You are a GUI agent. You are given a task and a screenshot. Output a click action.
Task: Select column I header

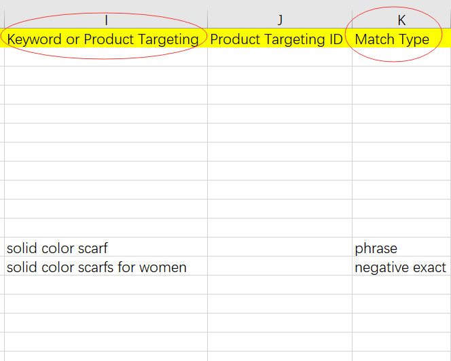tap(106, 20)
